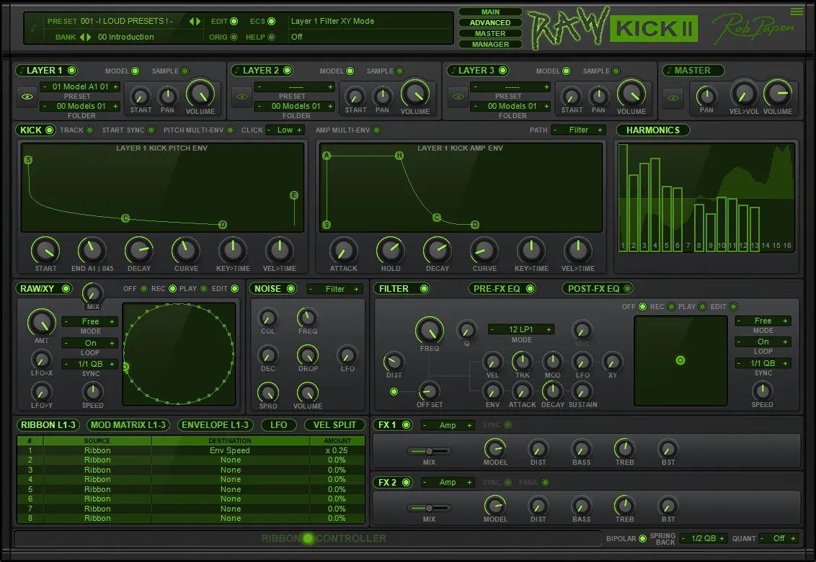The image size is (816, 562).
Task: Open the CLICK Low dropdown
Action: point(285,130)
